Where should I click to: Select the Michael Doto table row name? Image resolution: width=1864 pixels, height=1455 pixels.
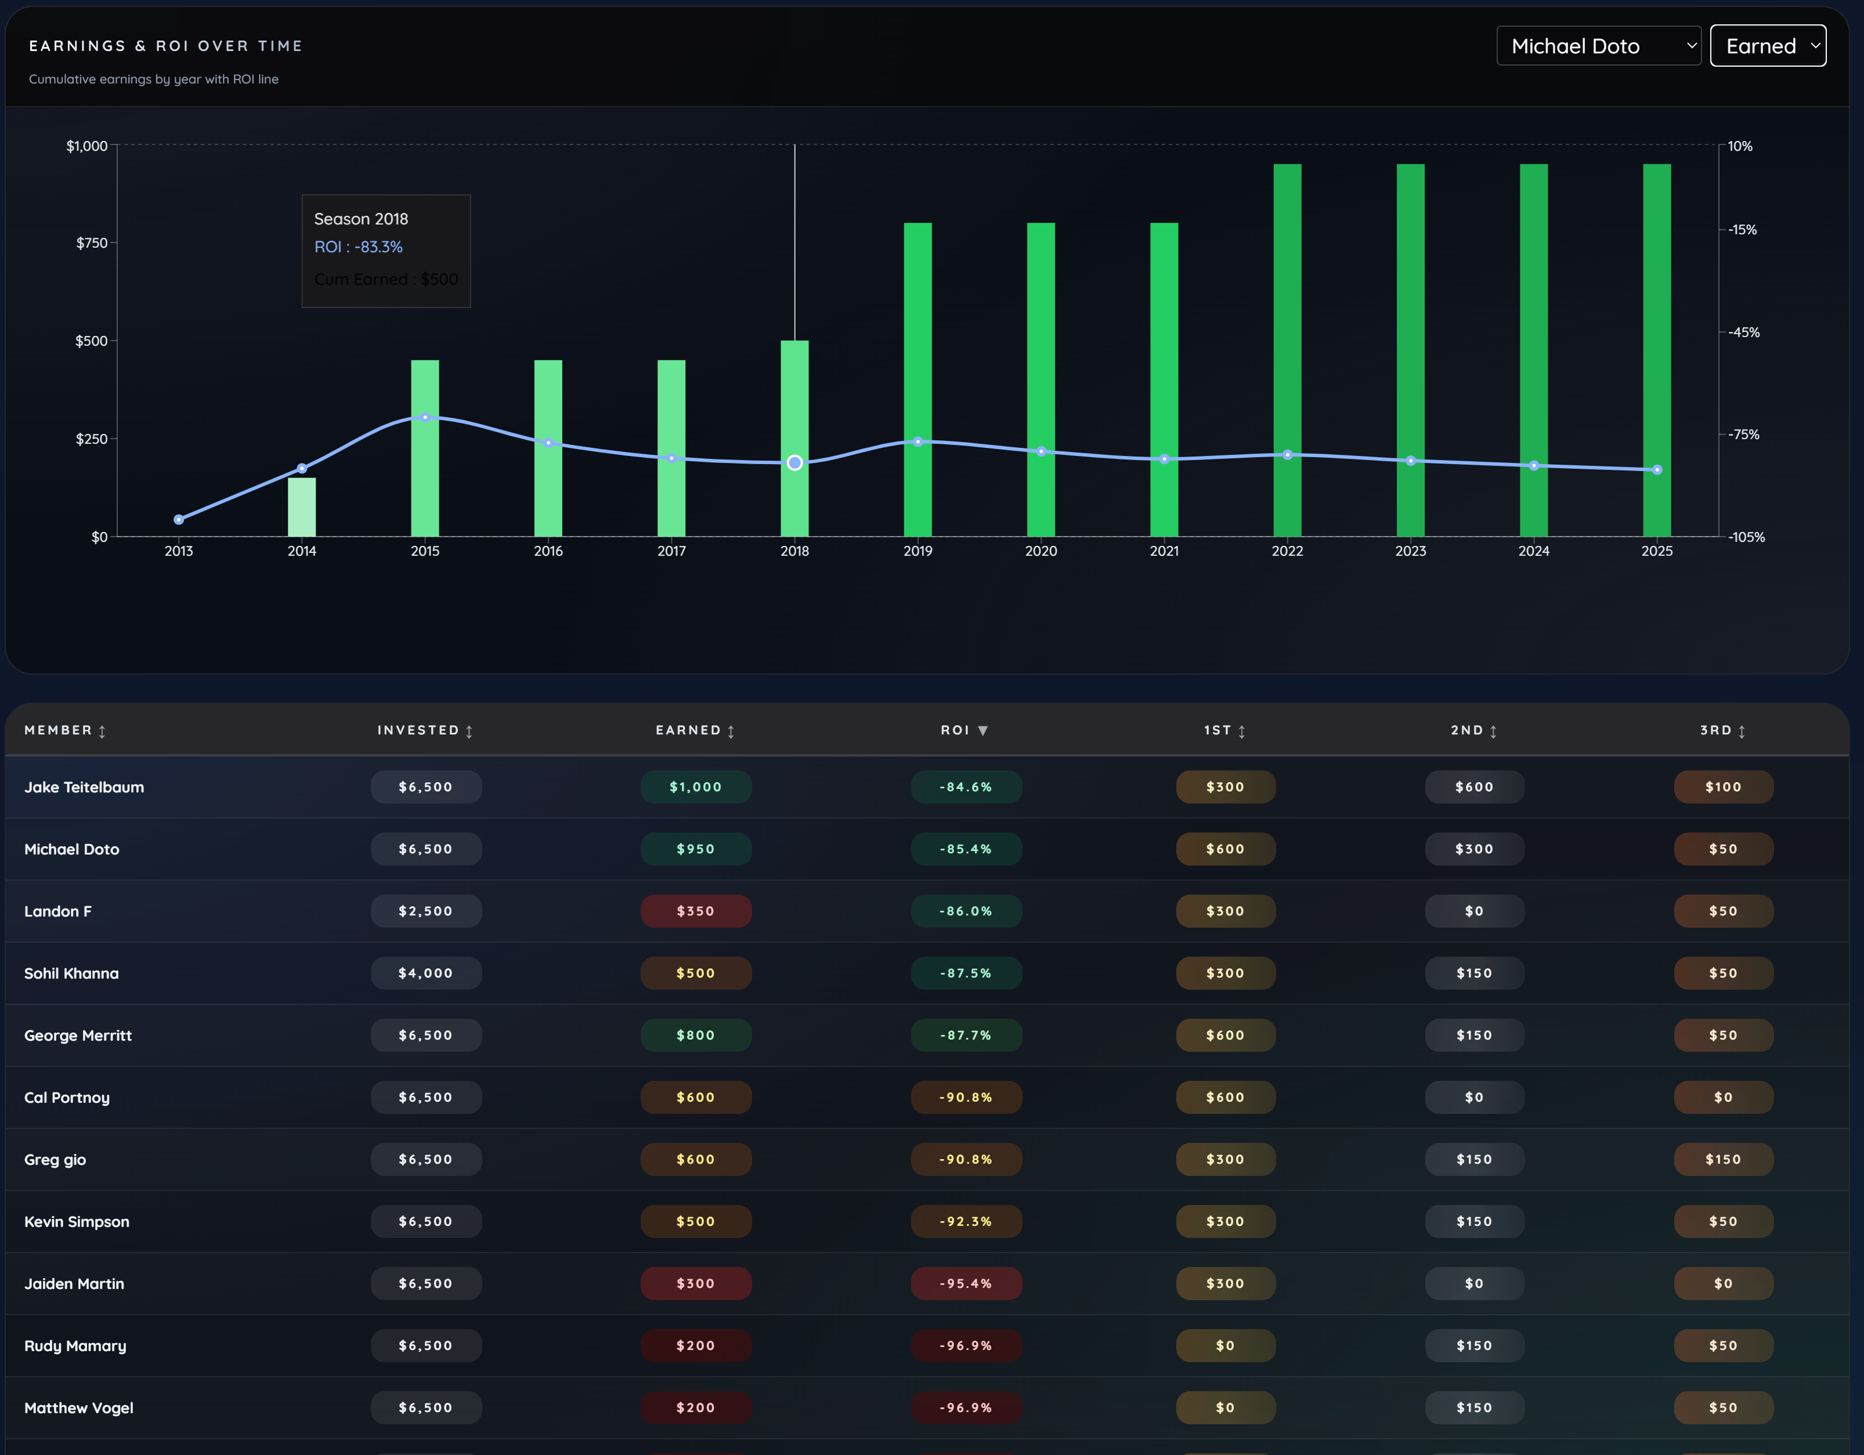coord(72,849)
